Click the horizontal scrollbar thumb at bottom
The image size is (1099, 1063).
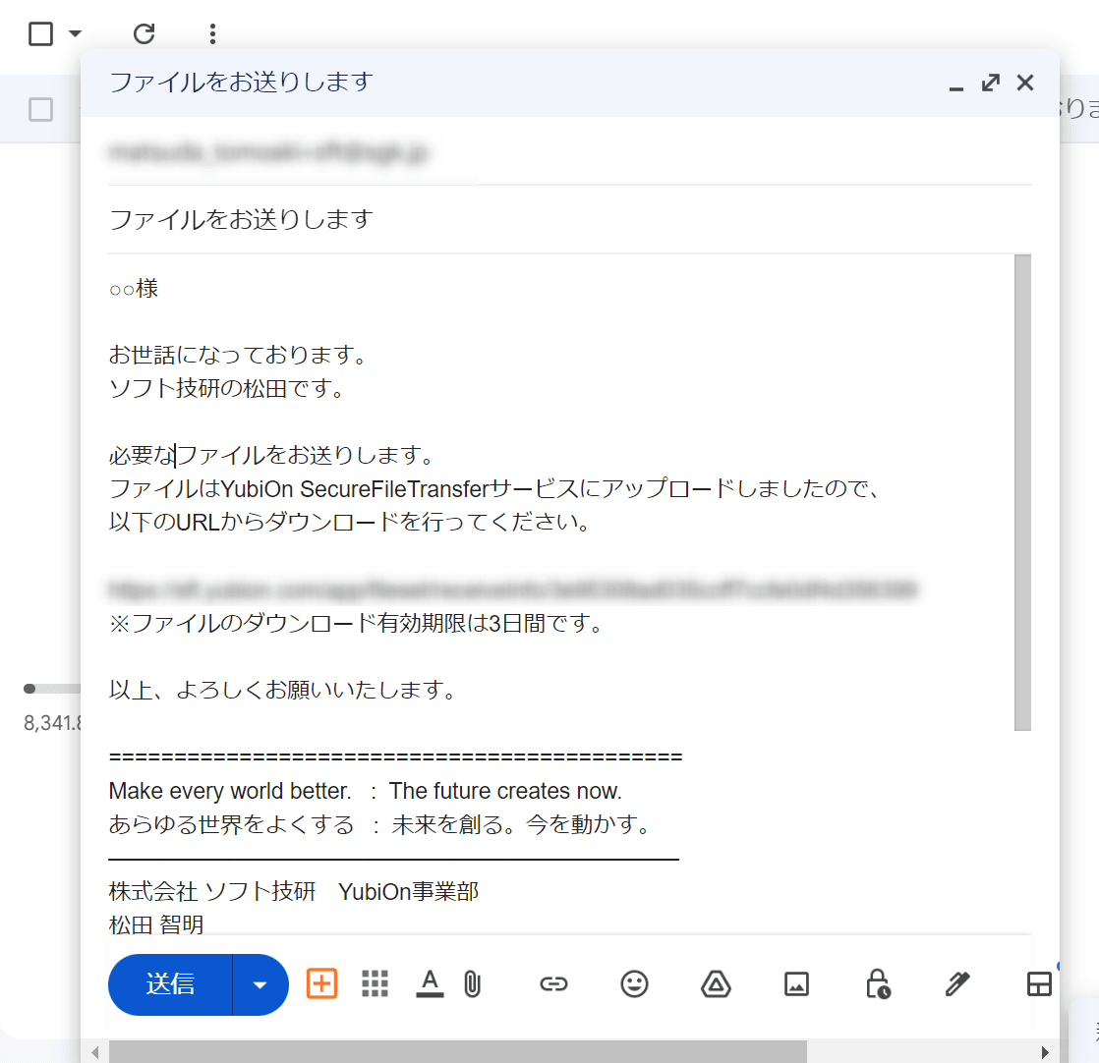[457, 1052]
